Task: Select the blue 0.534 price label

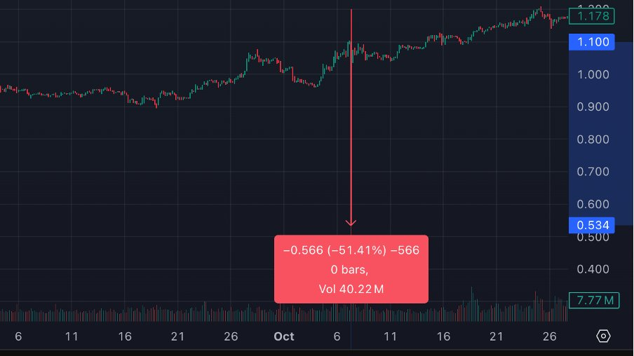Action: 592,225
